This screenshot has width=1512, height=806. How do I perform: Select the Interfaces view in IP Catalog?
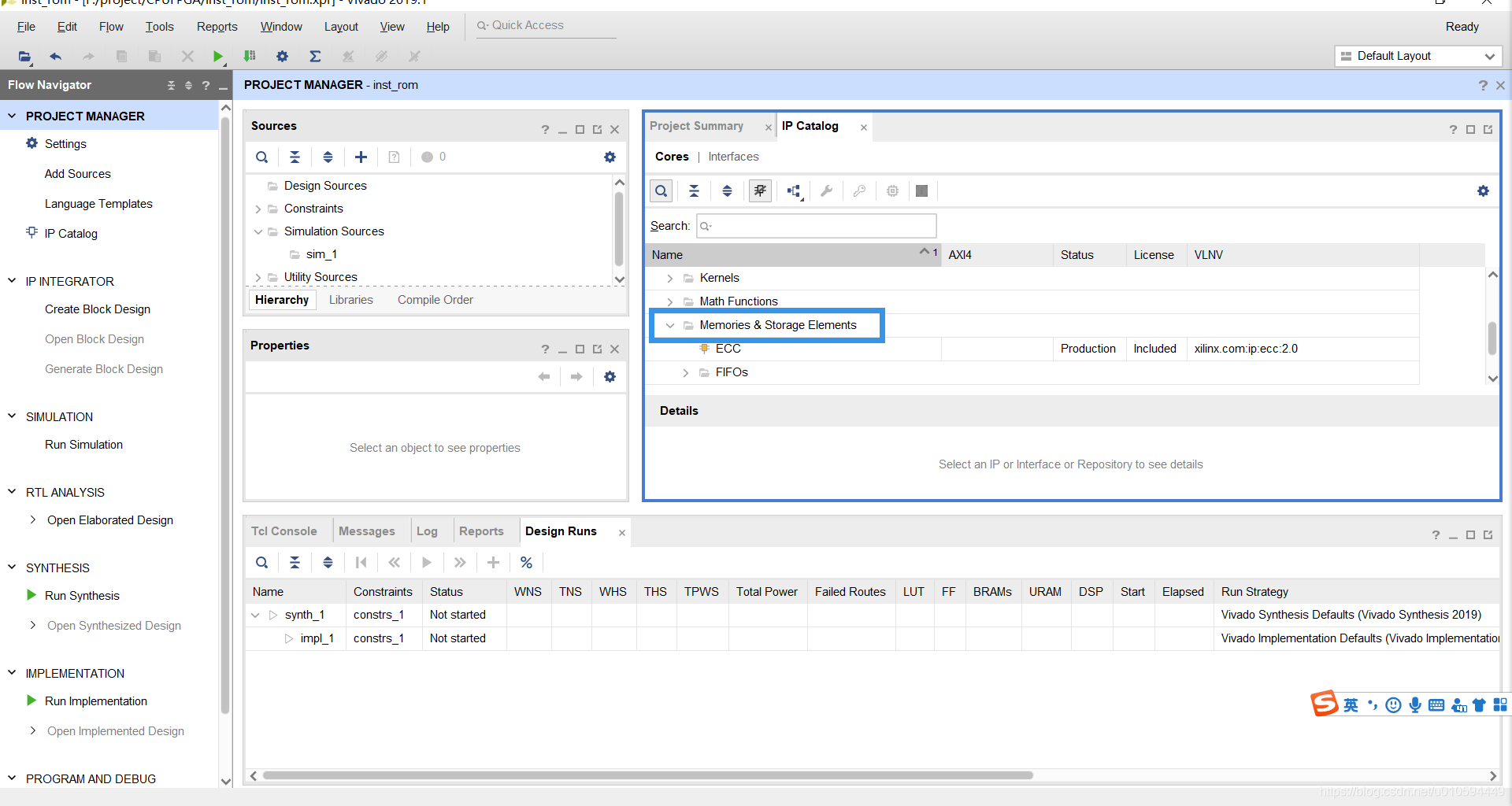pos(733,157)
